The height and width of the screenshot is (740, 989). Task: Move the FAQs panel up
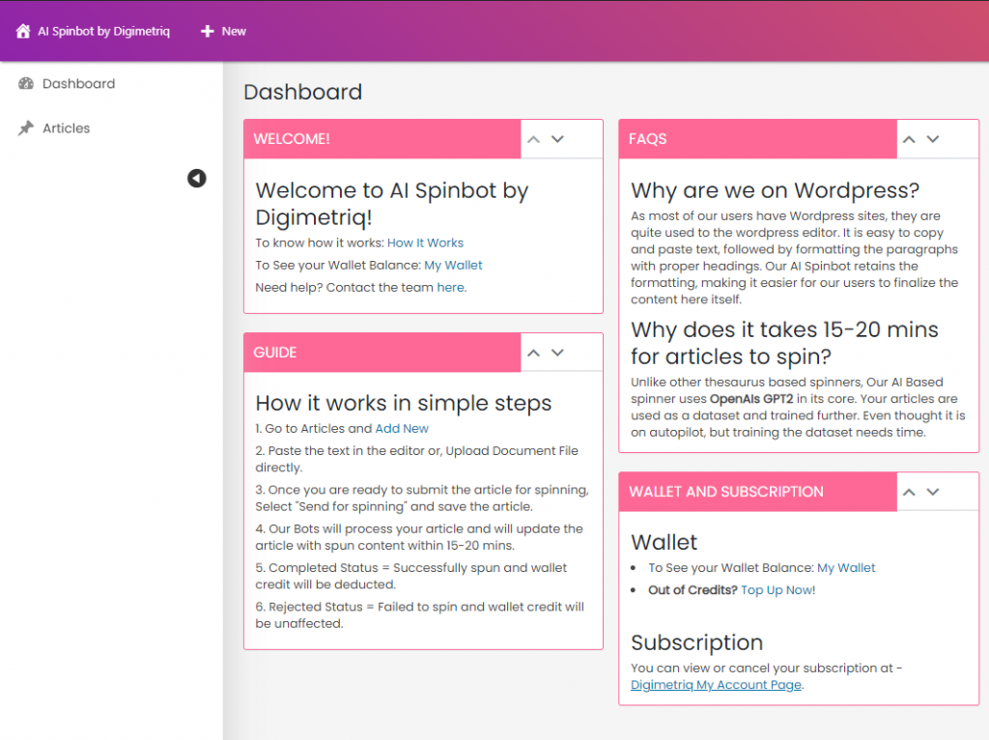(x=909, y=139)
